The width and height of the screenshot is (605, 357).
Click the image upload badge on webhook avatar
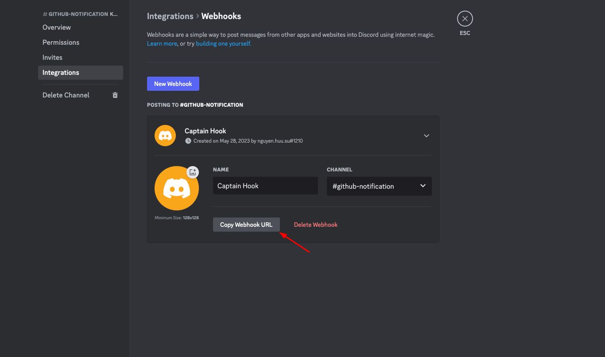[193, 172]
